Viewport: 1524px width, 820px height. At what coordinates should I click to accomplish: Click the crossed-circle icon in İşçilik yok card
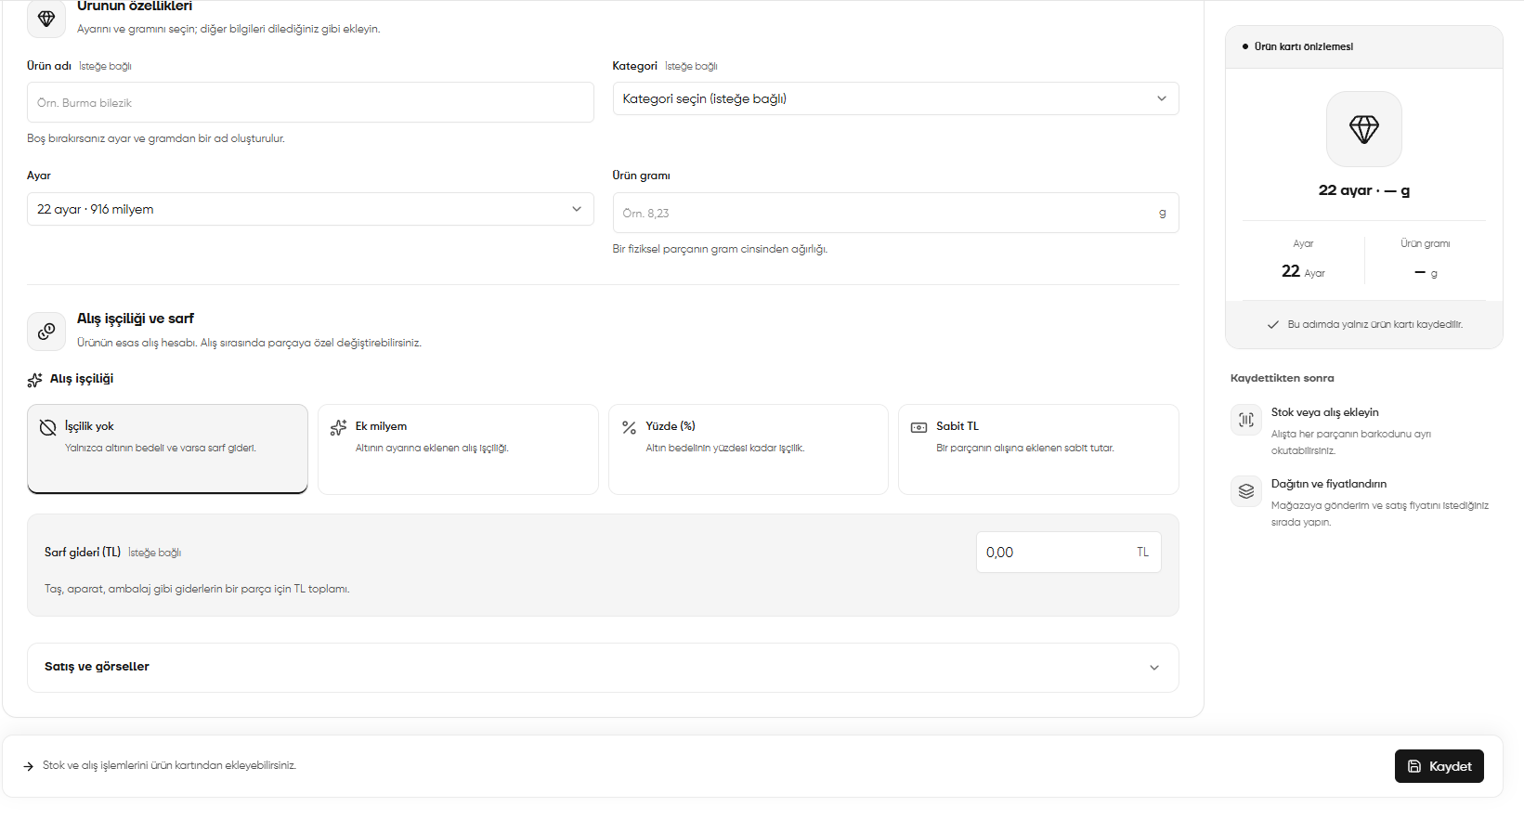pyautogui.click(x=47, y=427)
